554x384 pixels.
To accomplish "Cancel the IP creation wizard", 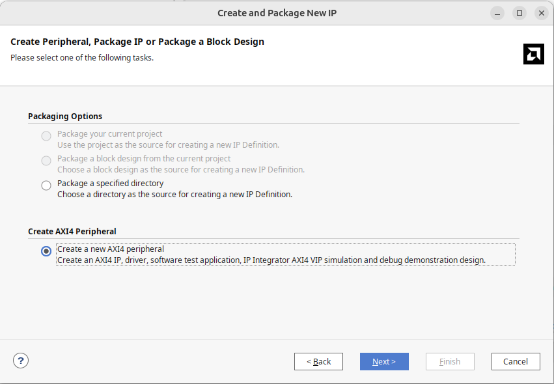I will (x=515, y=361).
